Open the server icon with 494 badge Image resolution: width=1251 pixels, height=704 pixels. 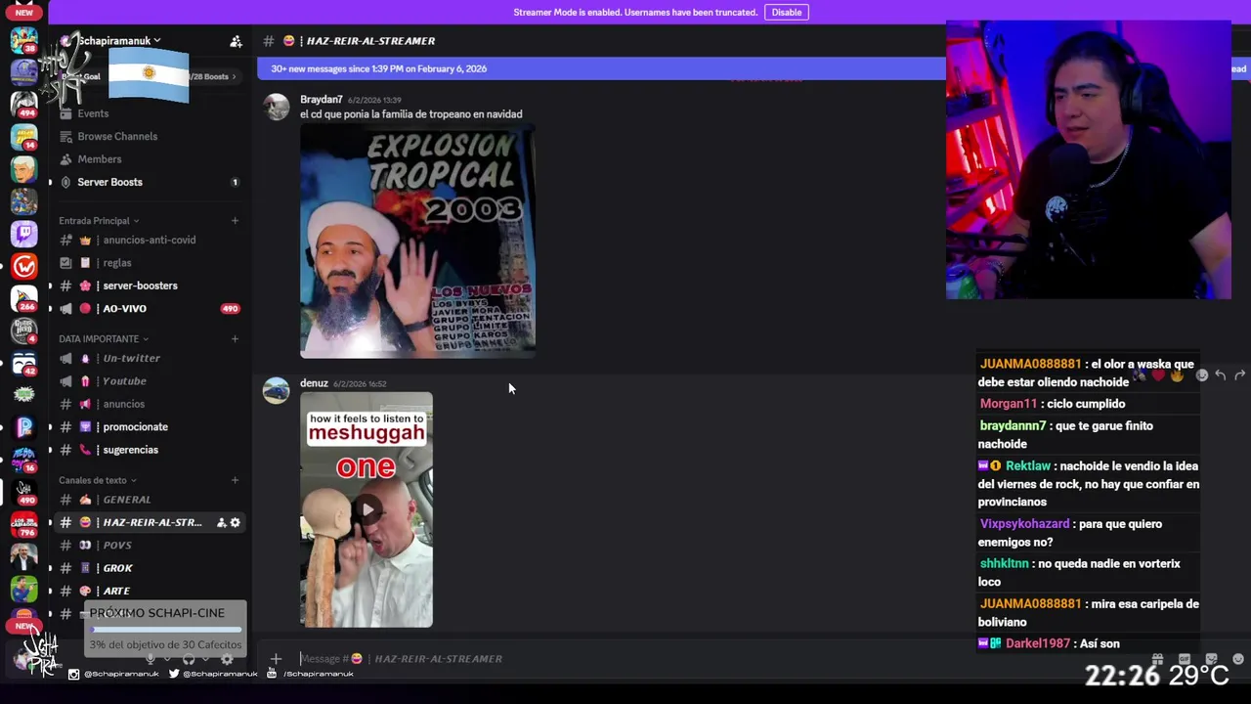point(23,103)
